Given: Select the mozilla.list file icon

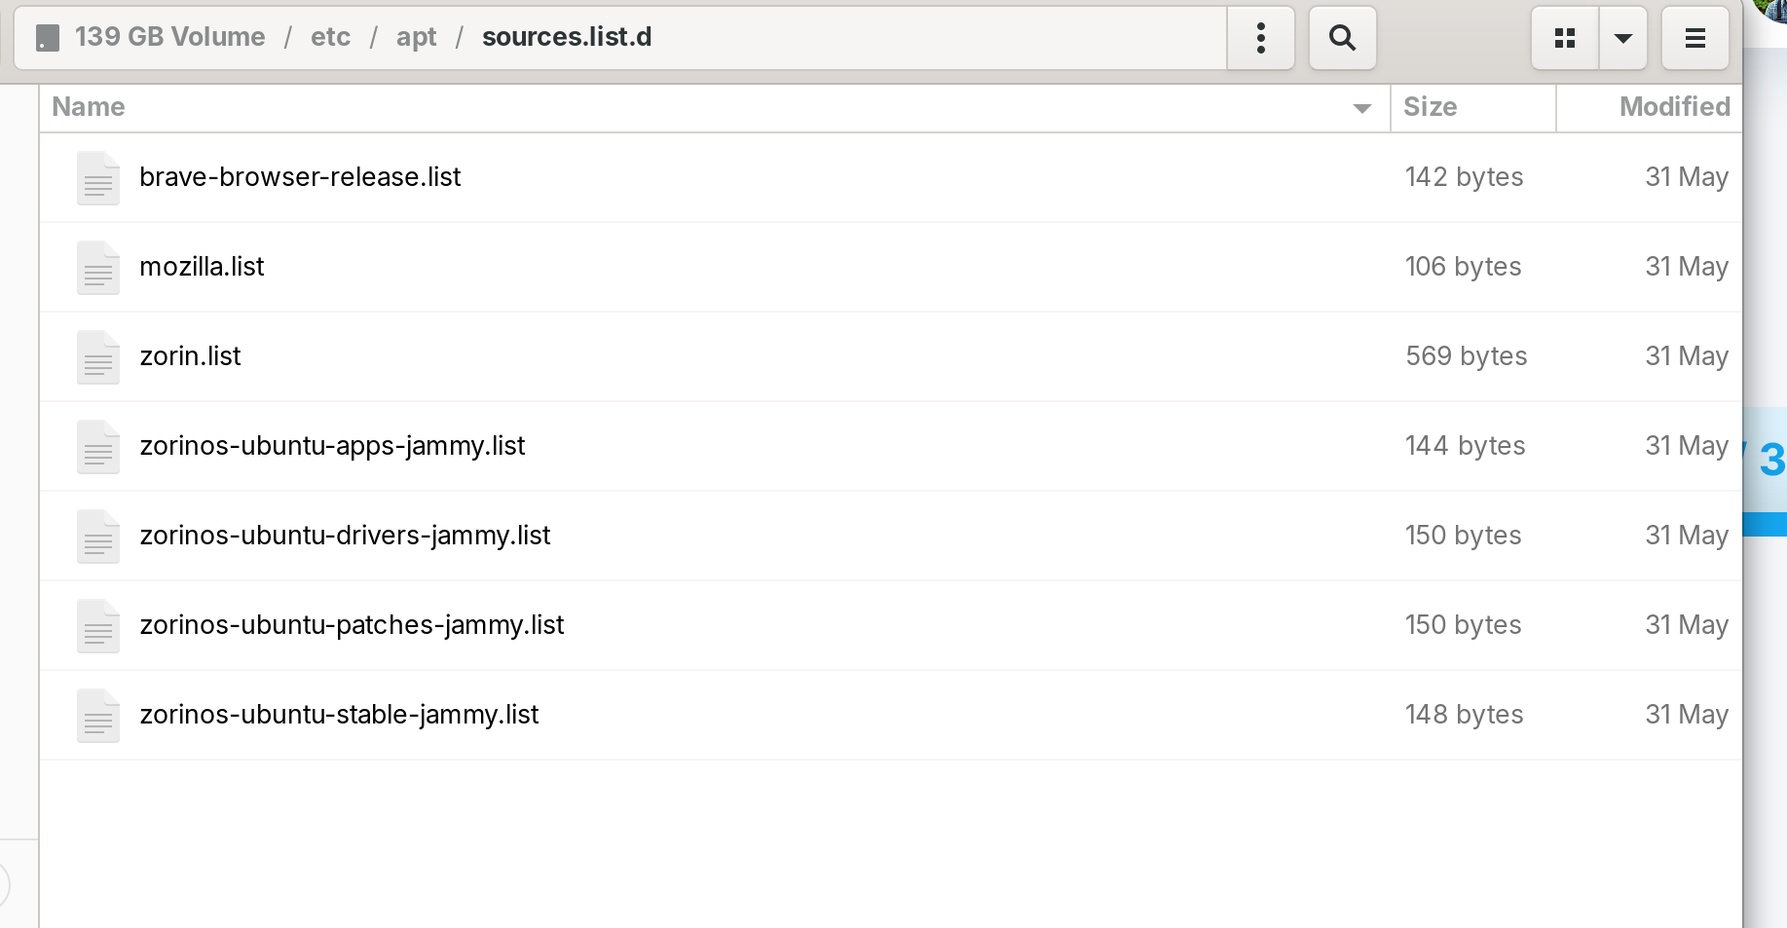Looking at the screenshot, I should [98, 268].
